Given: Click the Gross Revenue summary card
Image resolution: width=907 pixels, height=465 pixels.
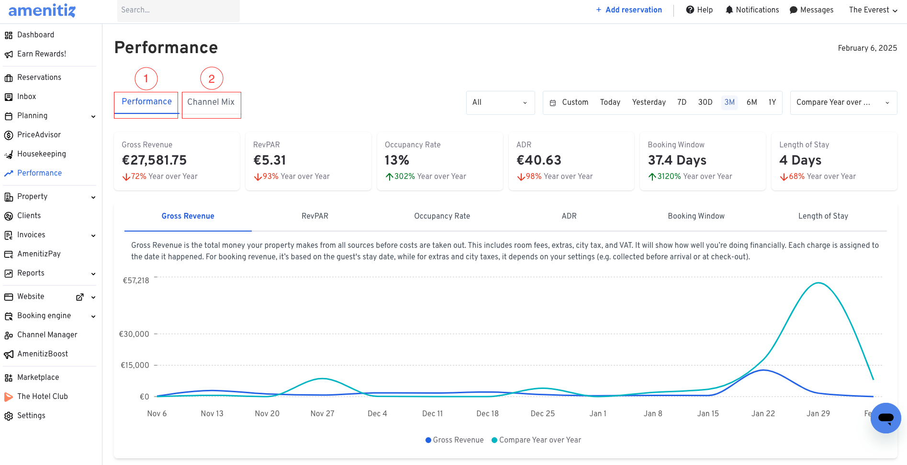Looking at the screenshot, I should pyautogui.click(x=177, y=162).
